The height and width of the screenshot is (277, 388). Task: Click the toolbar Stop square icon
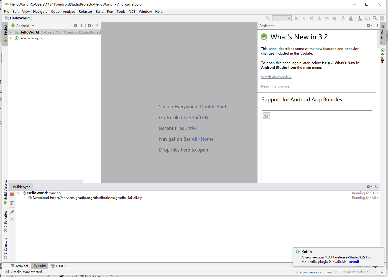[334, 18]
